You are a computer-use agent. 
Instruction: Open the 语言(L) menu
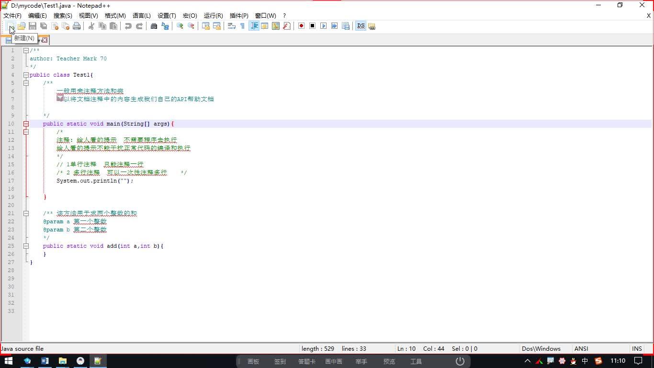coord(141,16)
